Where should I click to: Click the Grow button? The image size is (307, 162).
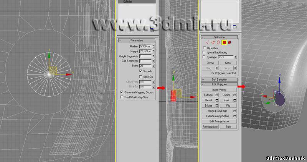(x=228, y=63)
